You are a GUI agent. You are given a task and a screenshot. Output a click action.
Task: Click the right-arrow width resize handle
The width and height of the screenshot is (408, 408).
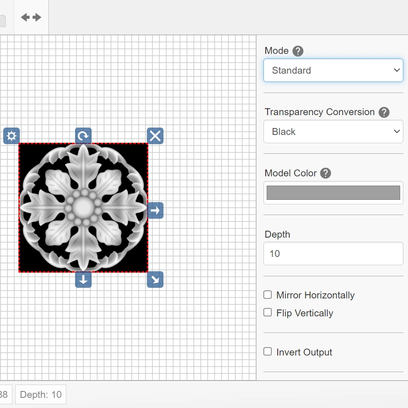click(155, 210)
